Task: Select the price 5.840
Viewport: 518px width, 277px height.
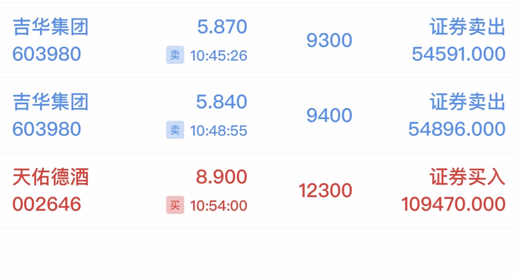Action: click(222, 102)
